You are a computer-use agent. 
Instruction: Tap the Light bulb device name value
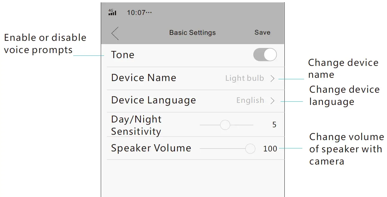(x=244, y=78)
